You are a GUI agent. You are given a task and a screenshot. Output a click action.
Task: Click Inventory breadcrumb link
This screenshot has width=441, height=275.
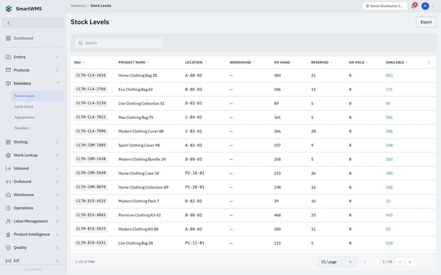[x=78, y=6]
